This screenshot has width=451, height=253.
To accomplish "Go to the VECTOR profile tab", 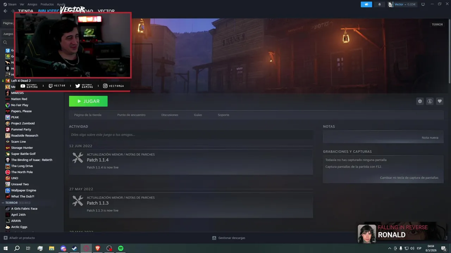I will click(106, 11).
